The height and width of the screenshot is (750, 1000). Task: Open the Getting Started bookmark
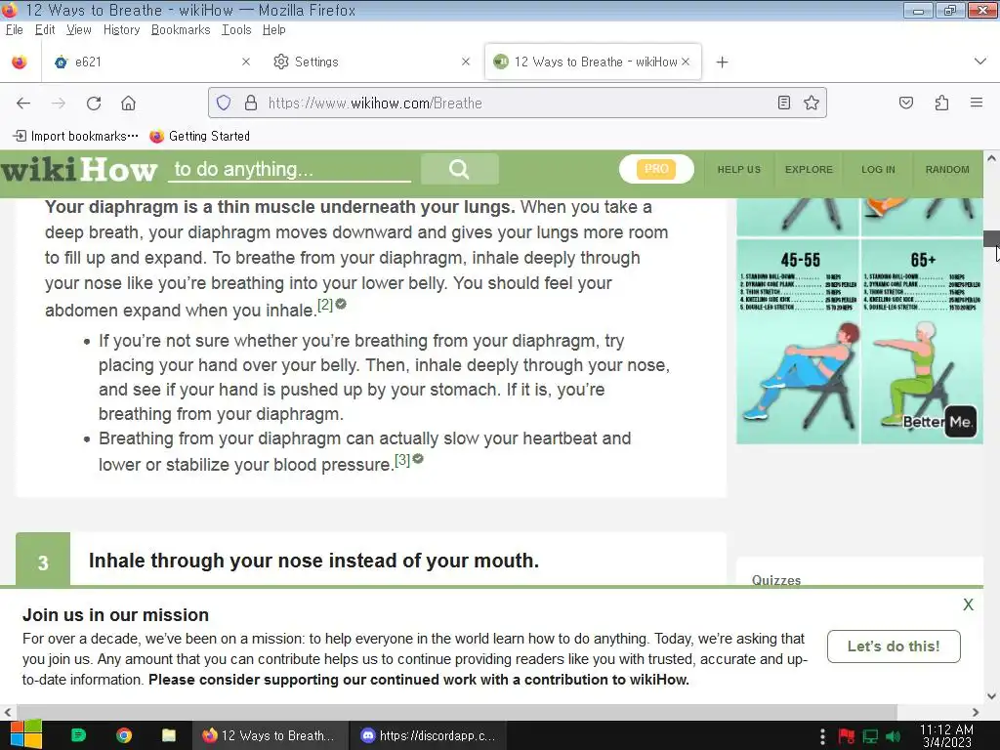point(199,136)
